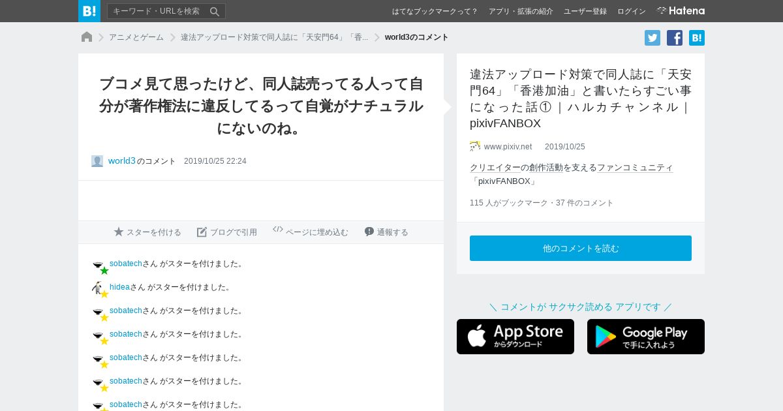The width and height of the screenshot is (783, 411).
Task: Click 他のコメントを読む button
Action: pyautogui.click(x=581, y=248)
